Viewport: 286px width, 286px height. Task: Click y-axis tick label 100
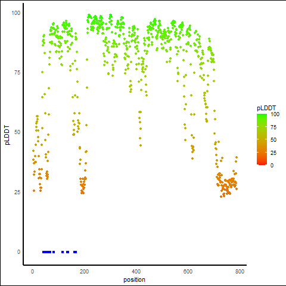point(16,13)
